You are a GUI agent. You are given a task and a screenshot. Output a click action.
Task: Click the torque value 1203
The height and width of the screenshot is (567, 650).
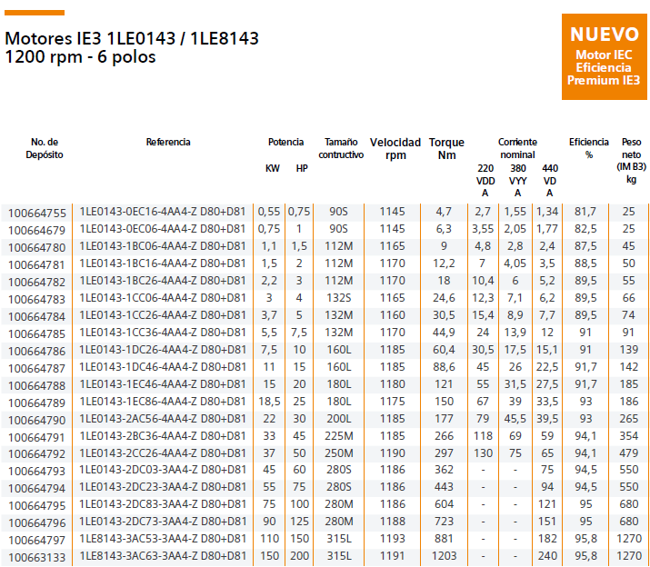(x=444, y=556)
